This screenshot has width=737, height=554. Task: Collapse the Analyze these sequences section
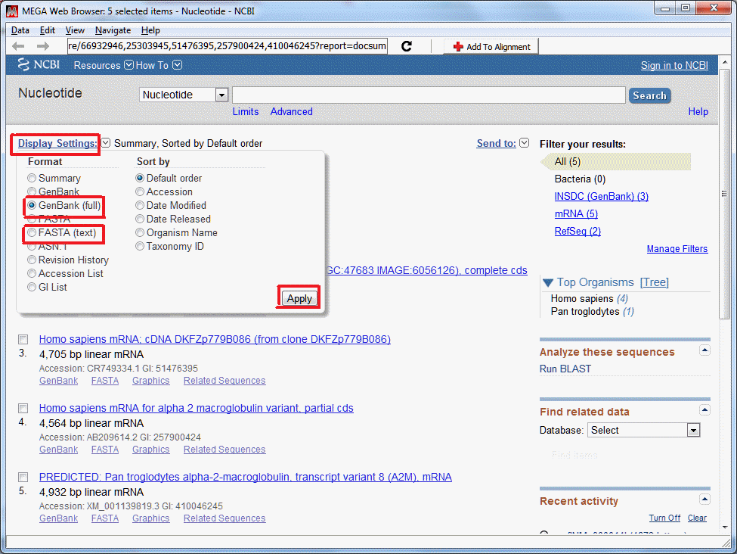pyautogui.click(x=704, y=350)
